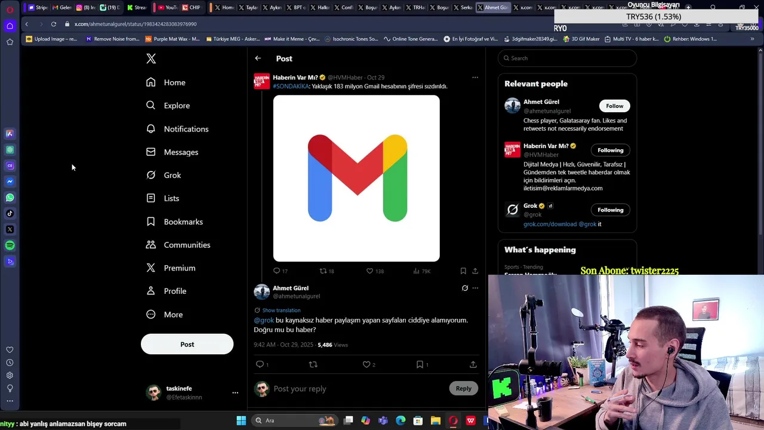This screenshot has width=764, height=430.
Task: Open TikTok in Opera sidebar
Action: [10, 213]
